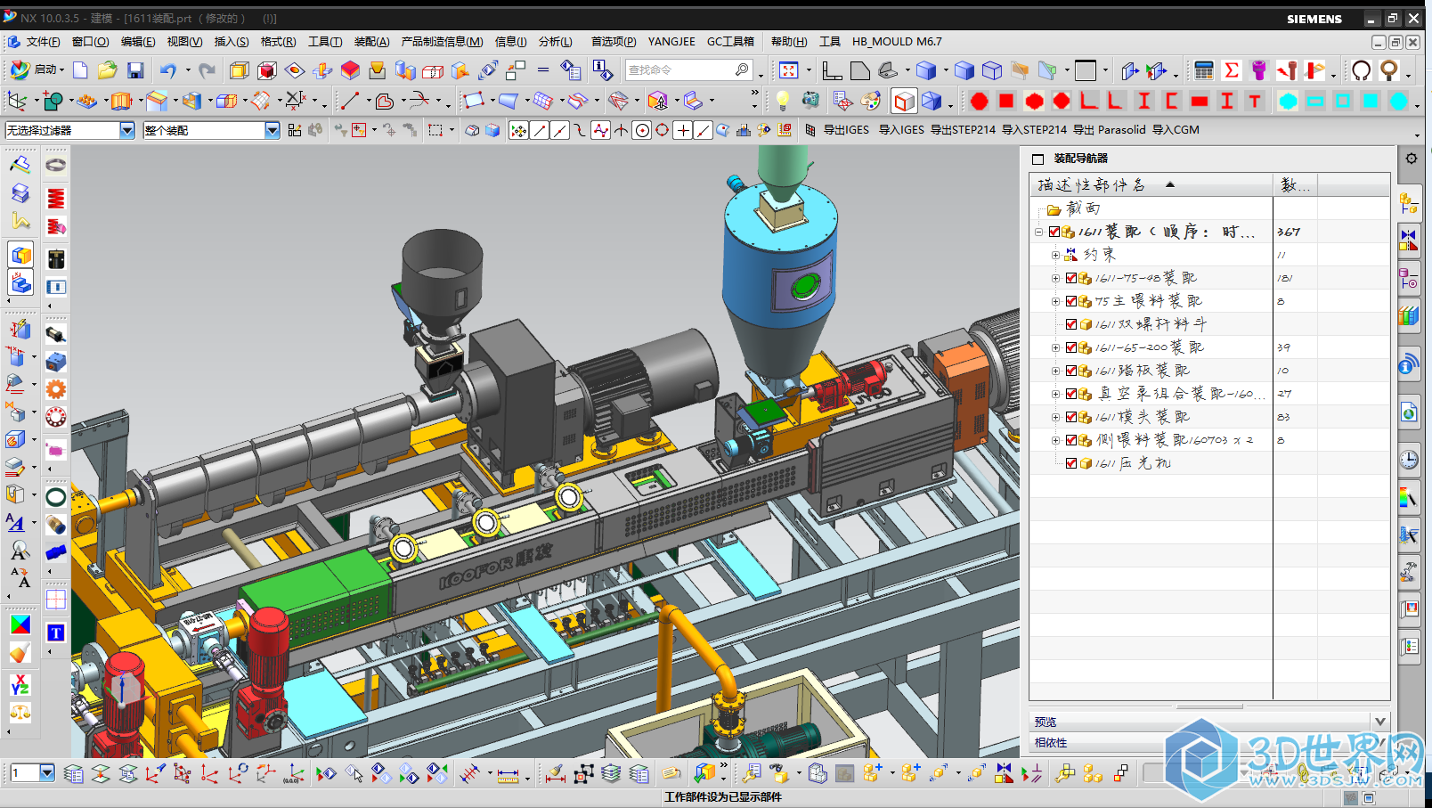
Task: Undo the last action
Action: 168,70
